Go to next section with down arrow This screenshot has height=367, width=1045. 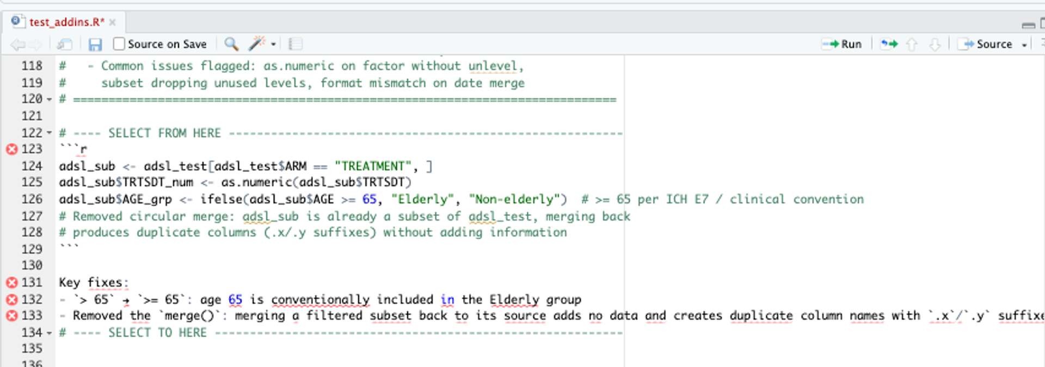pyautogui.click(x=935, y=45)
